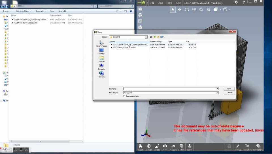This screenshot has width=272, height=154.
Task: Sort by Name column in Open dialog
Action: 129,41
